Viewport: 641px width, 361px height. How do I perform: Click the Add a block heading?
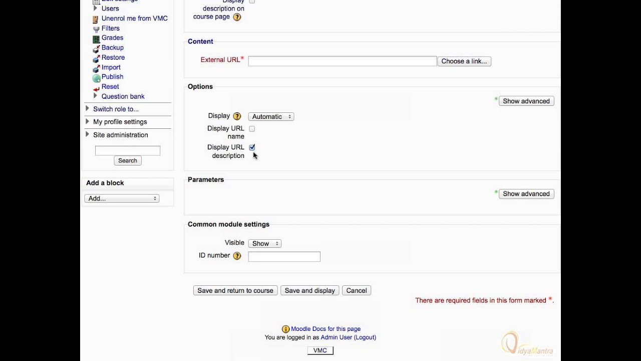click(x=105, y=183)
